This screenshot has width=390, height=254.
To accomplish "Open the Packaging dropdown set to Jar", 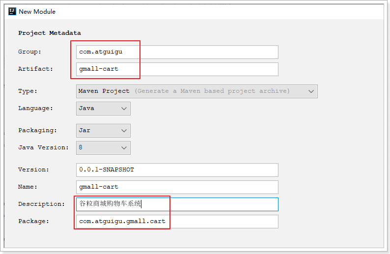I will click(x=103, y=131).
